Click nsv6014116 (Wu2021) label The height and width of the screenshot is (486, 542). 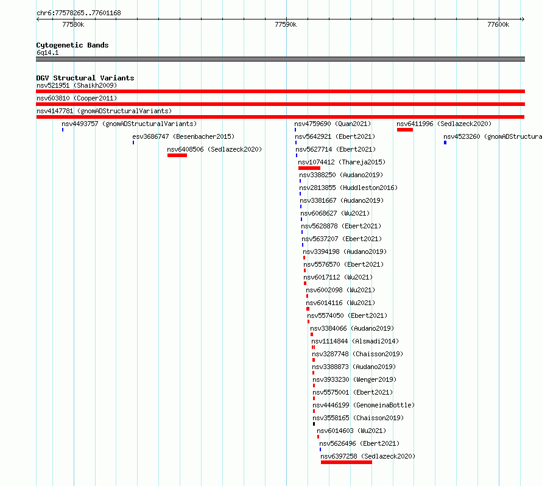click(x=340, y=303)
